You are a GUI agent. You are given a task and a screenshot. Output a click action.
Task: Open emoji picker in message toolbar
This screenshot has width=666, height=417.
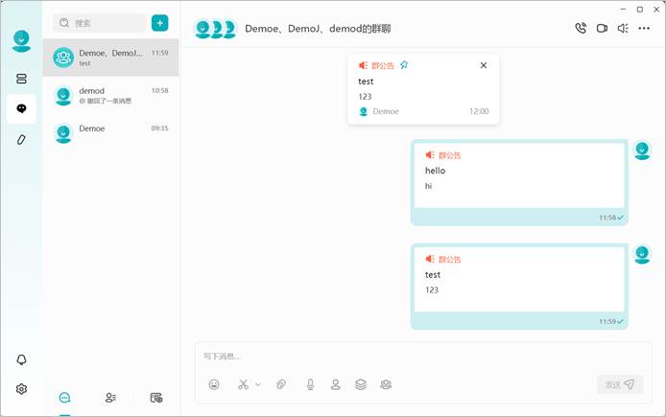(x=214, y=384)
